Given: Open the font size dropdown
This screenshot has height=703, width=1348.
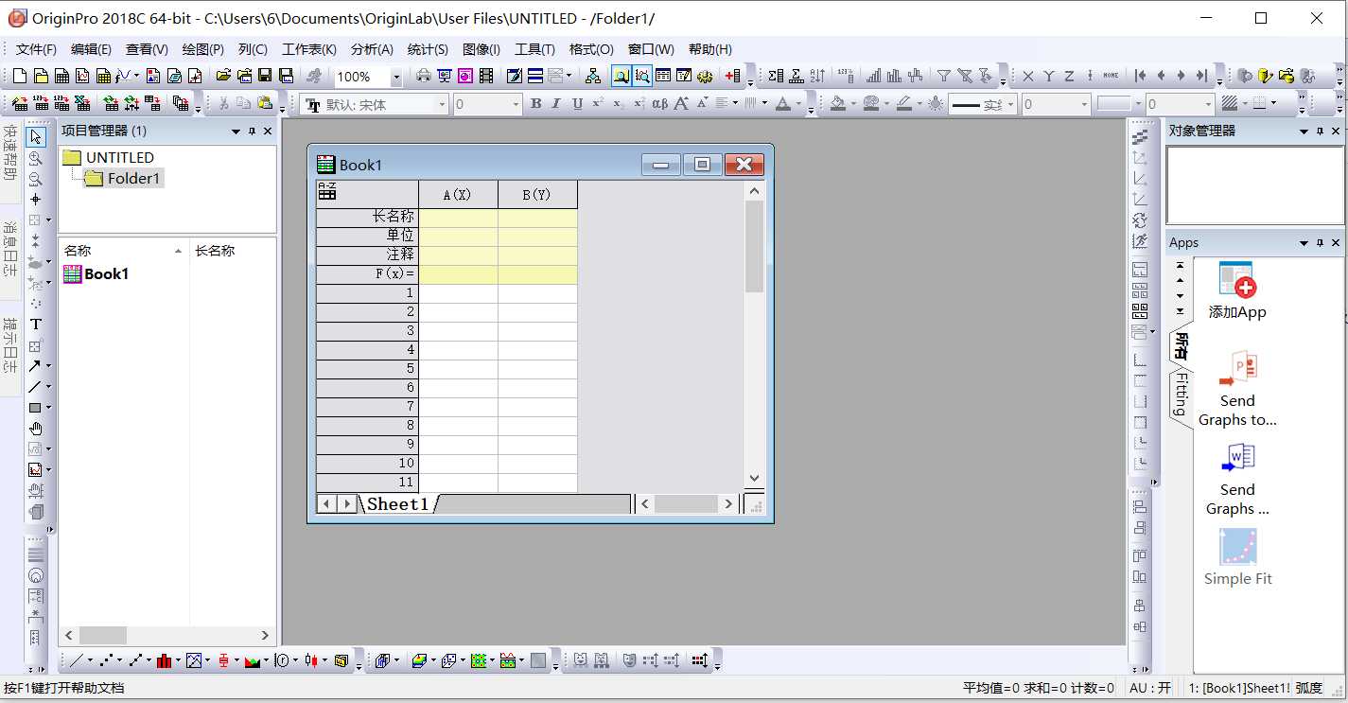Looking at the screenshot, I should pos(516,104).
